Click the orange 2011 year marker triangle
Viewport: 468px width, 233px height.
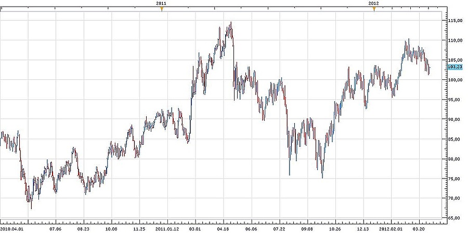click(x=162, y=9)
